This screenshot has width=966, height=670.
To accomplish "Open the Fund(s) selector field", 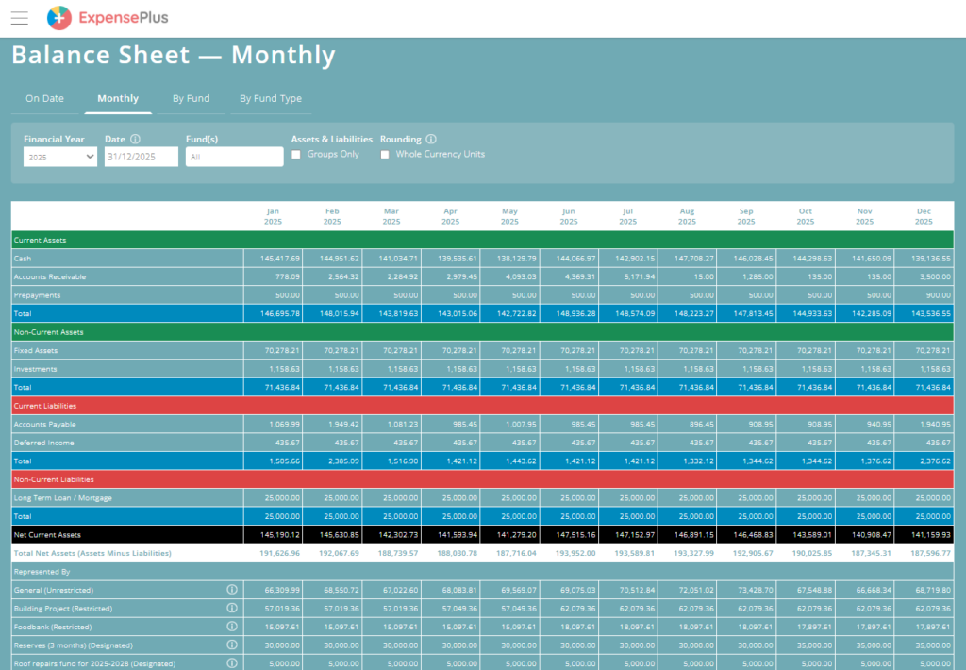I will 234,157.
